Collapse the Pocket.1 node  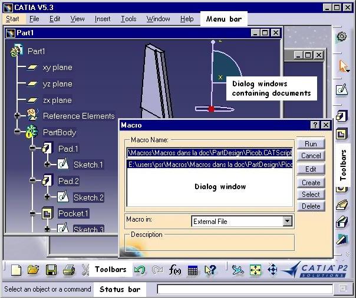(32, 213)
